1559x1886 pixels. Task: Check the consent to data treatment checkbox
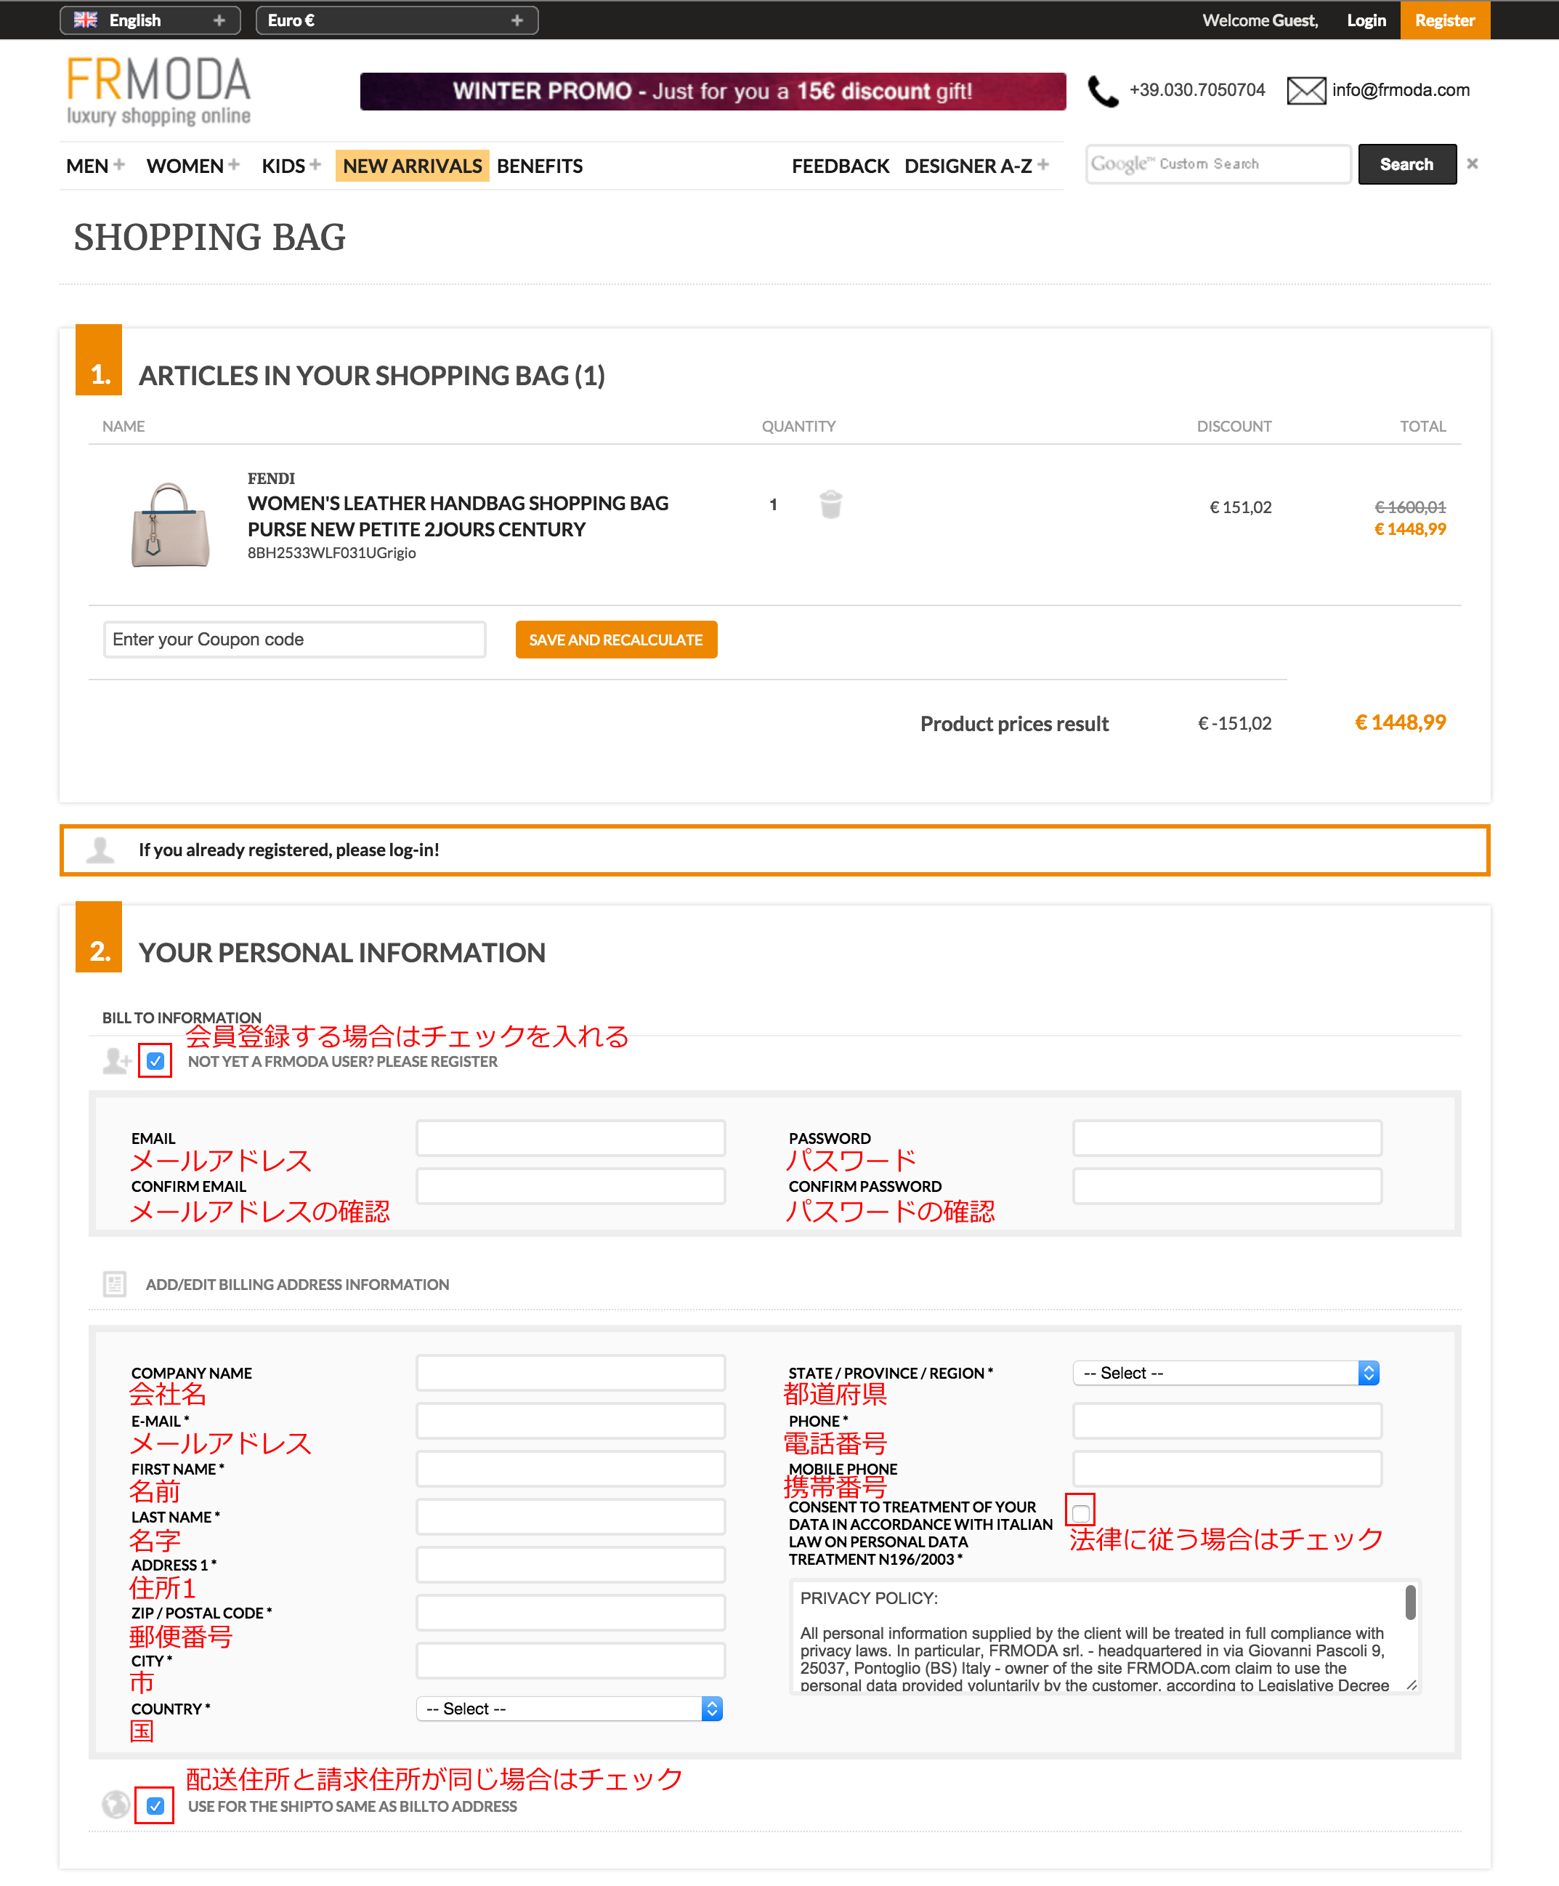[x=1080, y=1512]
